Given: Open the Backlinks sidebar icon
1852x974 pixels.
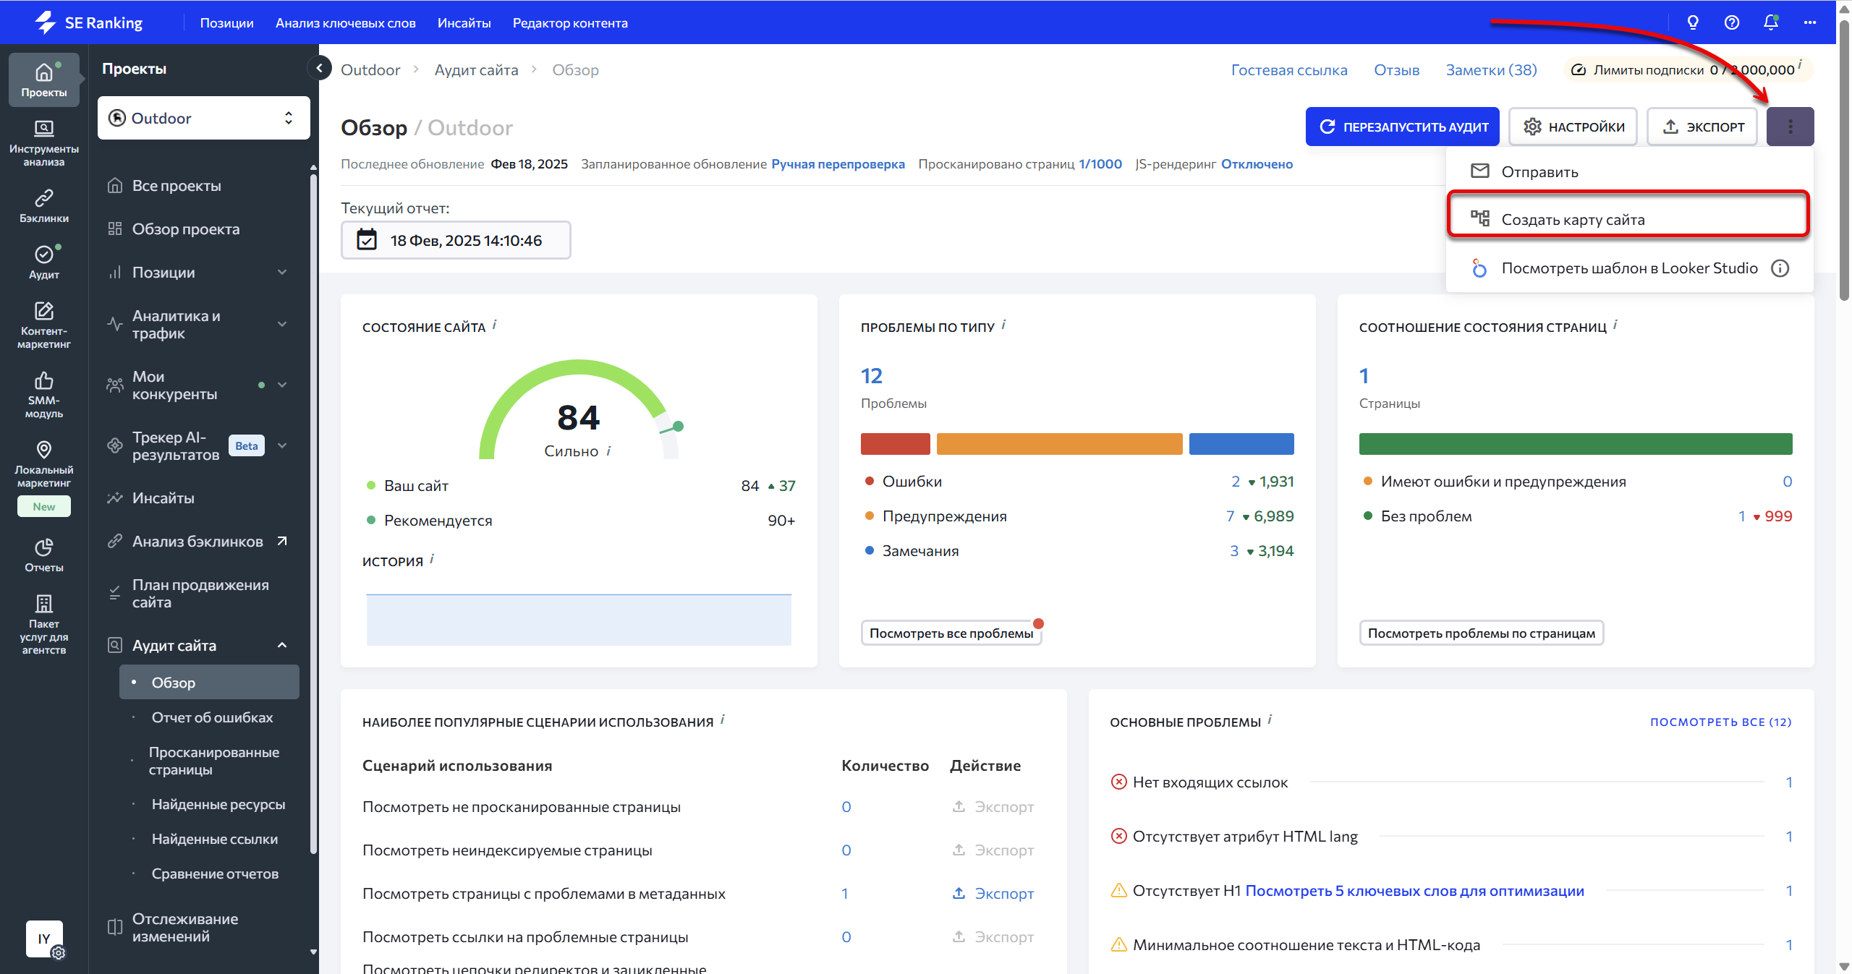Looking at the screenshot, I should (x=44, y=206).
